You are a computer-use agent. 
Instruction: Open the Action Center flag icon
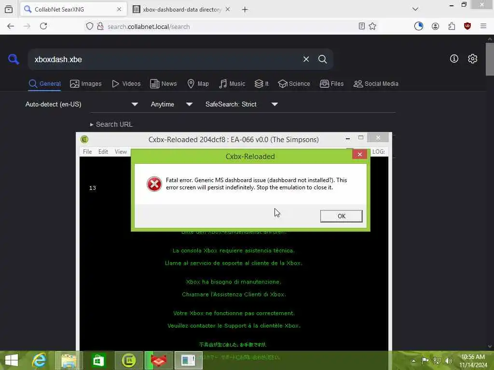coord(425,360)
